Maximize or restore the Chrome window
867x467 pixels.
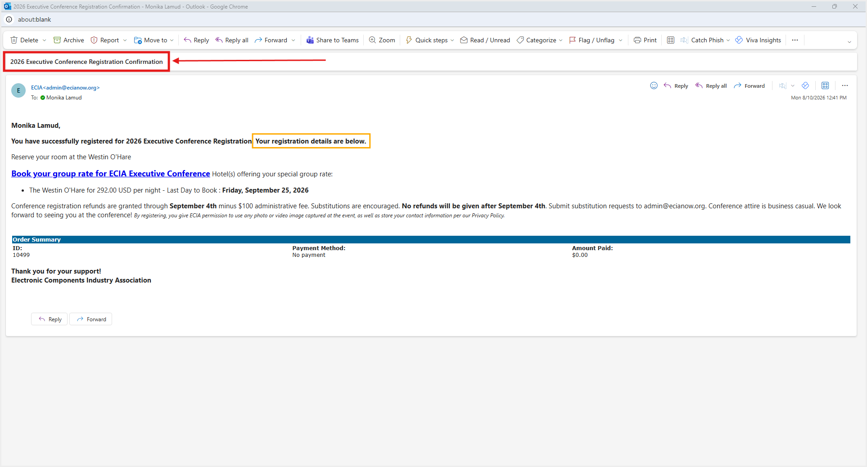[x=834, y=6]
